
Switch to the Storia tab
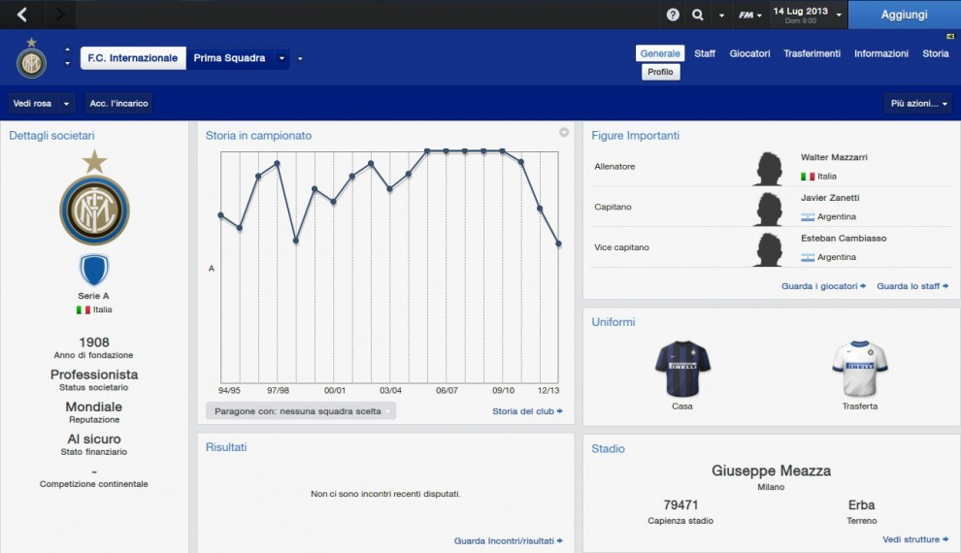pyautogui.click(x=935, y=53)
